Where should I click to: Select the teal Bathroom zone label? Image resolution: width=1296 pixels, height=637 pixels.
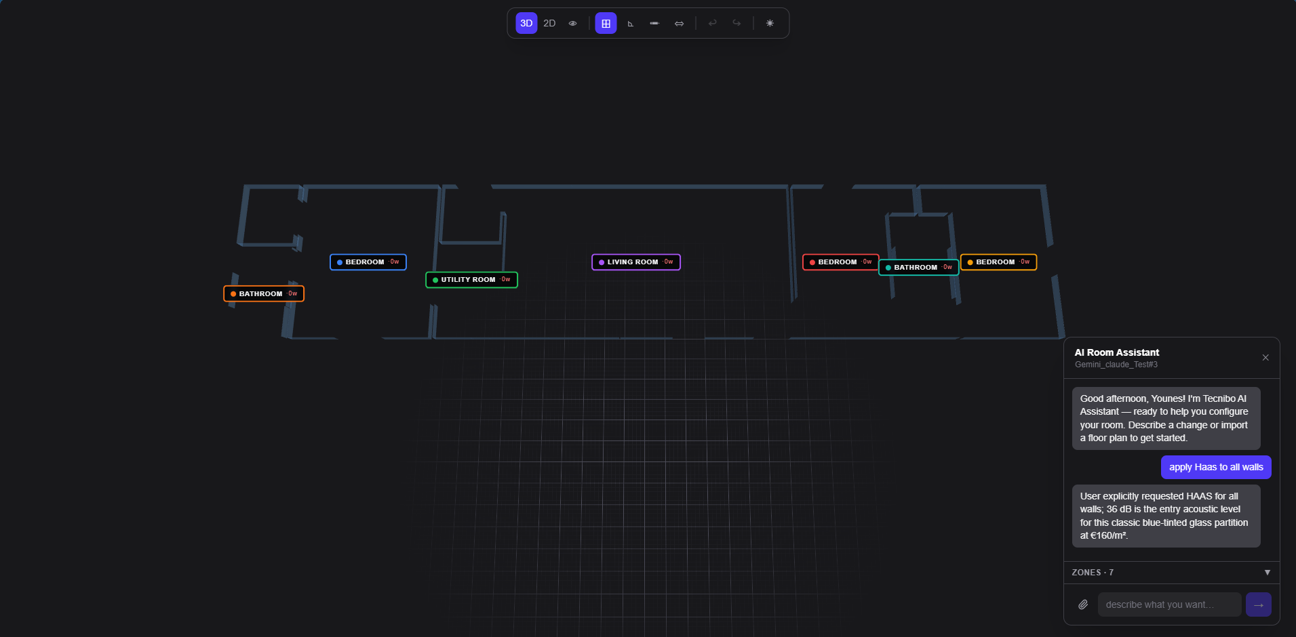click(x=919, y=268)
